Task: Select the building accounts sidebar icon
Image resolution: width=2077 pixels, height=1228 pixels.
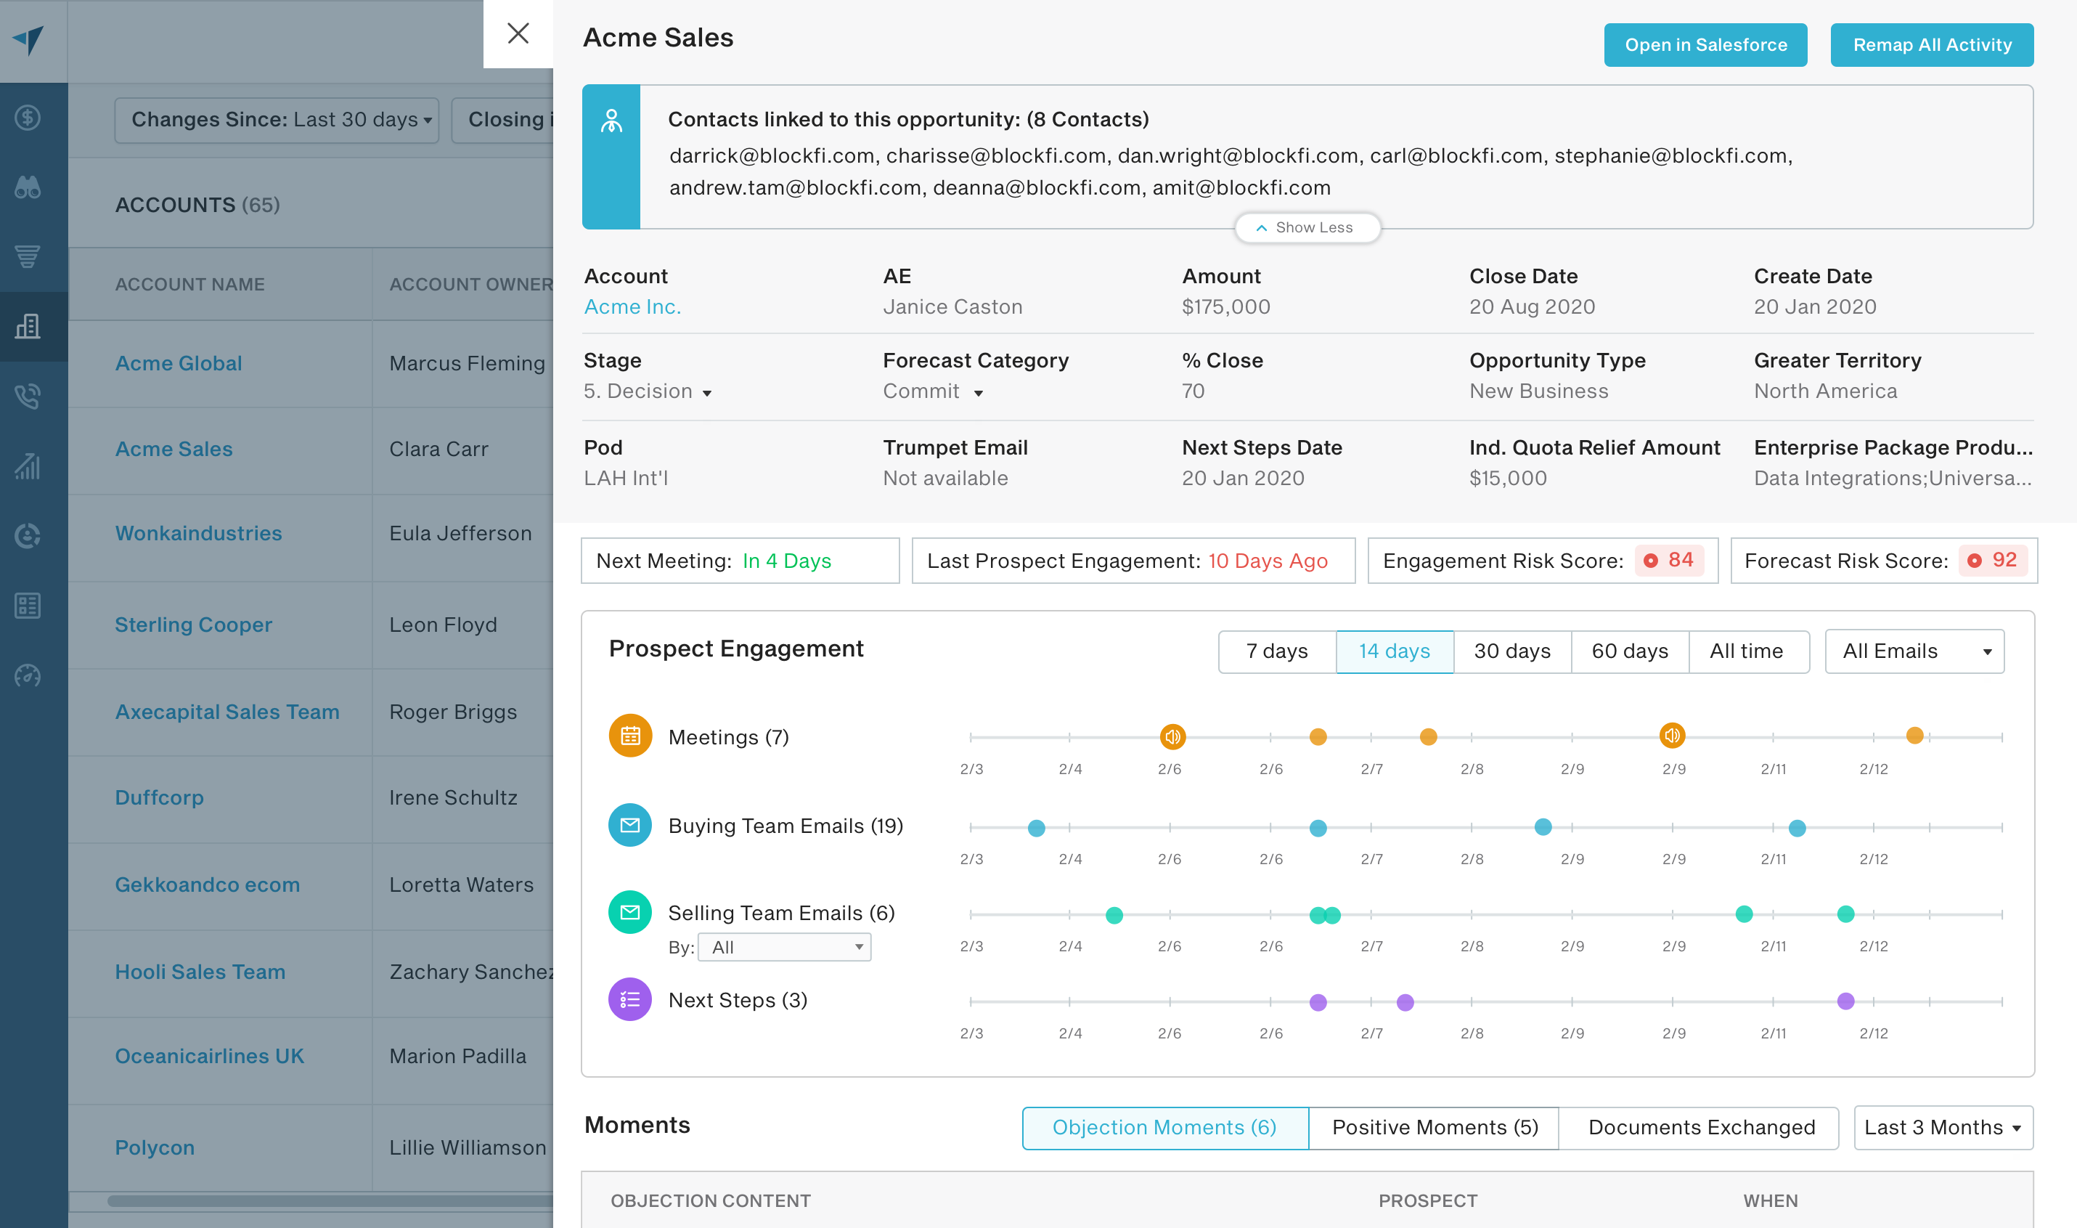Action: 28,326
